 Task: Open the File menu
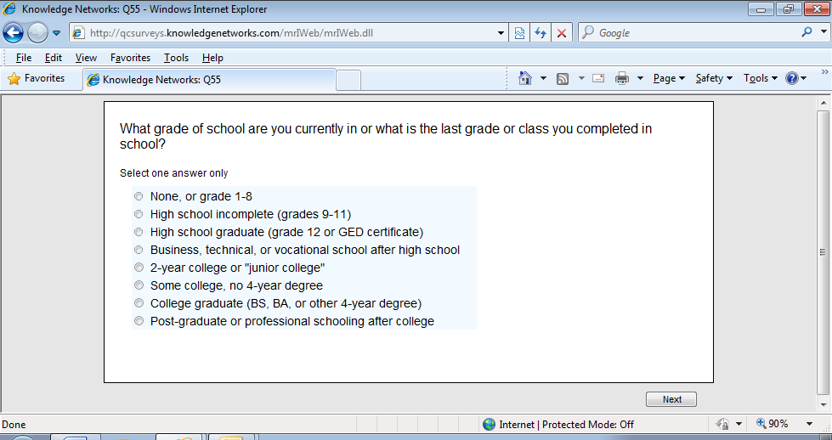(x=23, y=57)
